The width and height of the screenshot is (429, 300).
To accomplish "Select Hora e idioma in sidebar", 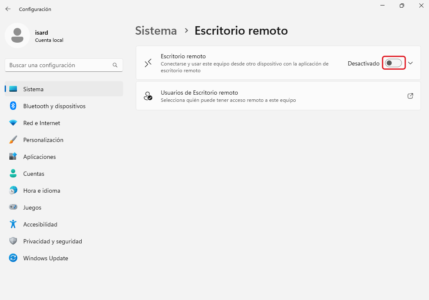I will tap(41, 191).
